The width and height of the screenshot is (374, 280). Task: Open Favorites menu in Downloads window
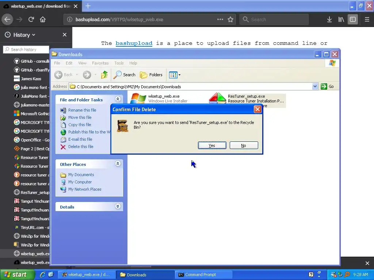point(100,63)
